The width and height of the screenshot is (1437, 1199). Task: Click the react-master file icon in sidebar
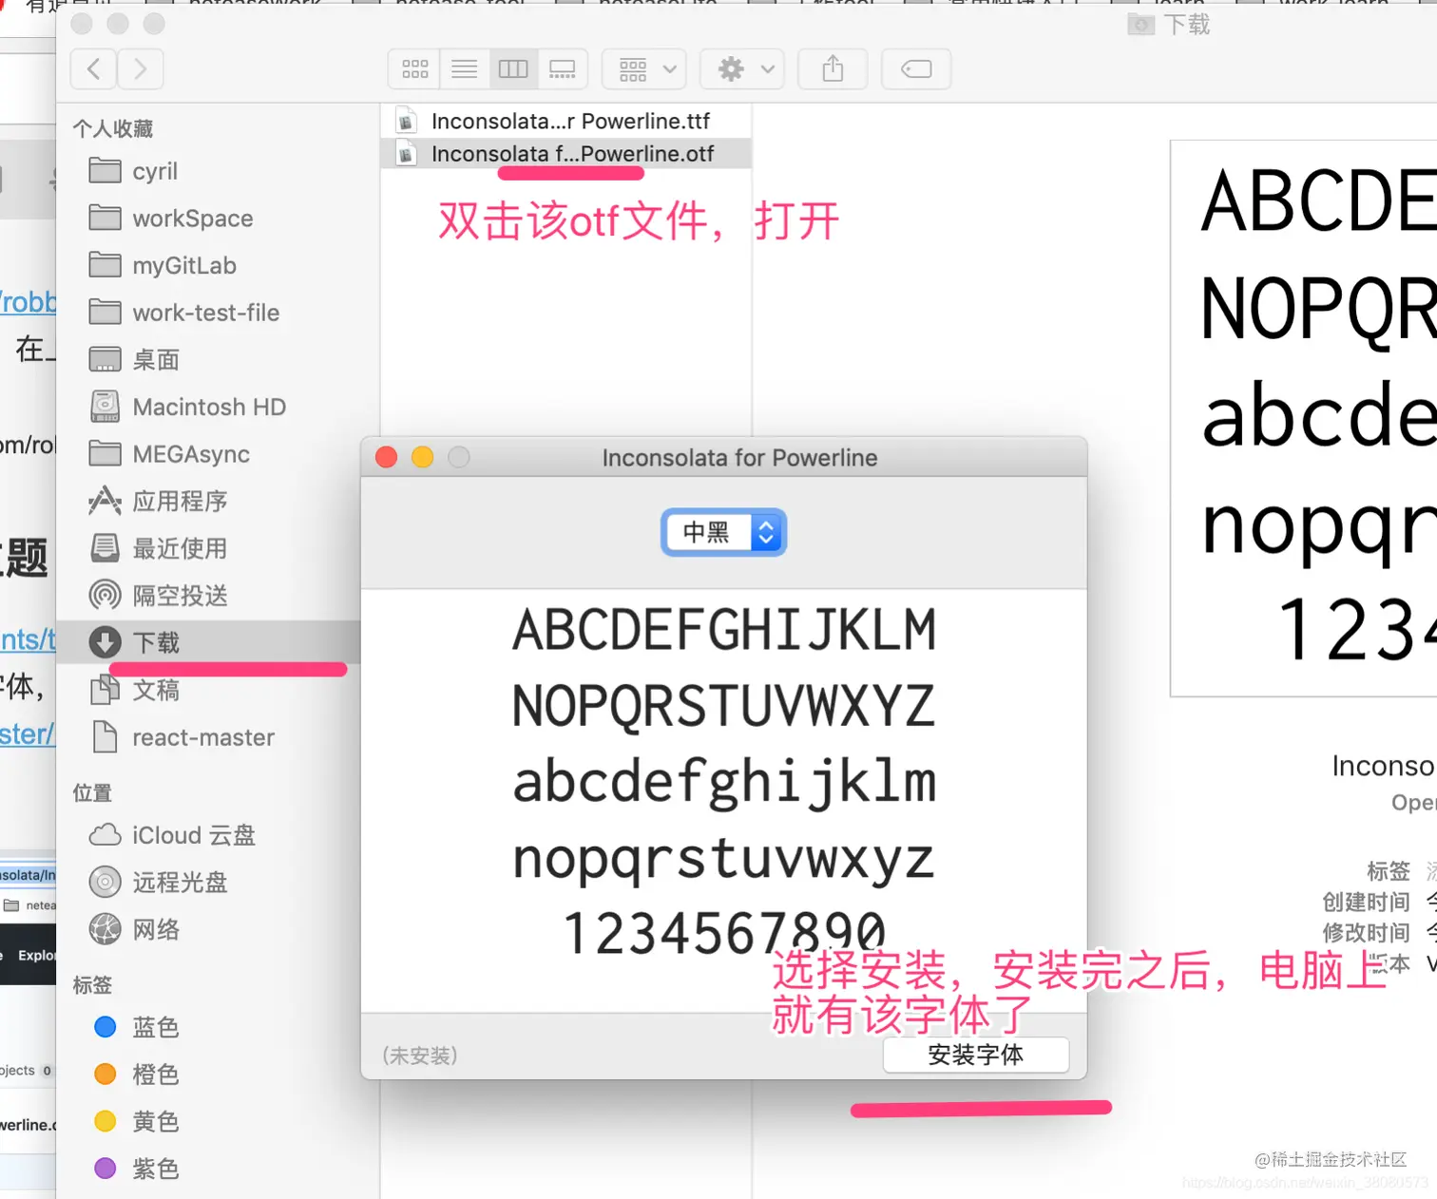tap(105, 737)
